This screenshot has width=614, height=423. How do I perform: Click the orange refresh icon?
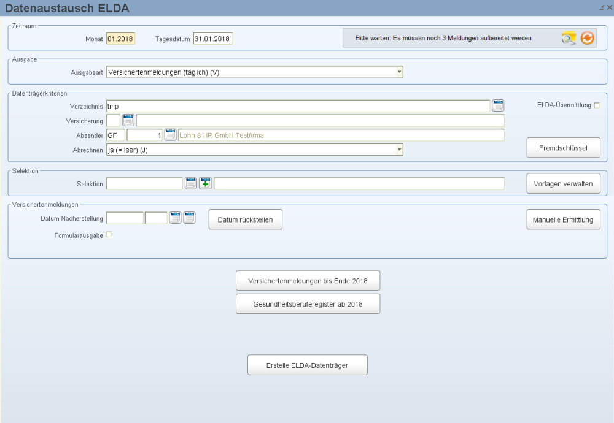(587, 38)
